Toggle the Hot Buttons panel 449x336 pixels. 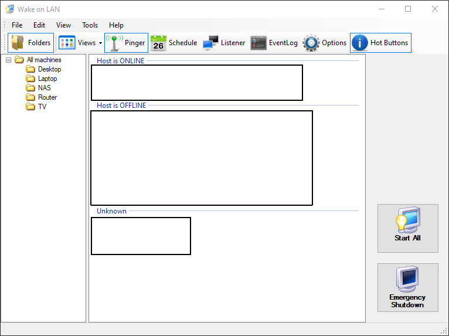click(x=380, y=43)
